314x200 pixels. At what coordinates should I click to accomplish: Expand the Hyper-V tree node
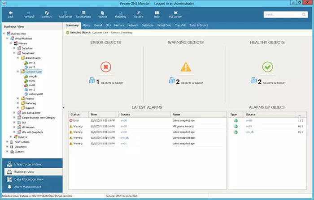pyautogui.click(x=10, y=137)
